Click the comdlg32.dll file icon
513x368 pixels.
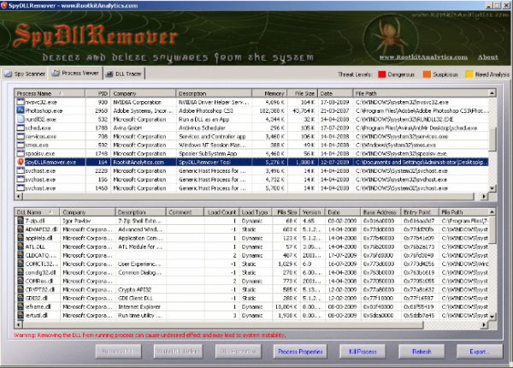(21, 272)
